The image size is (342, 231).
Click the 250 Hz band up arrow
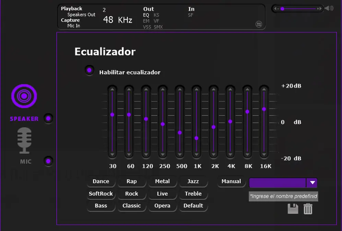coord(163,89)
